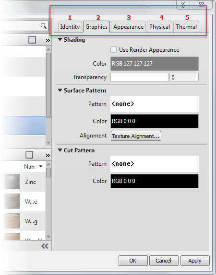This screenshot has width=216, height=275.
Task: Open Texture Alignment dialog
Action: [136, 136]
